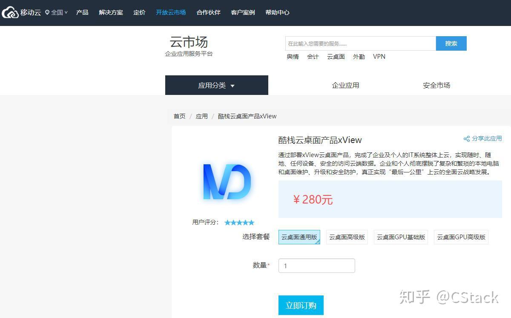Click the fifth user rating star

click(251, 222)
